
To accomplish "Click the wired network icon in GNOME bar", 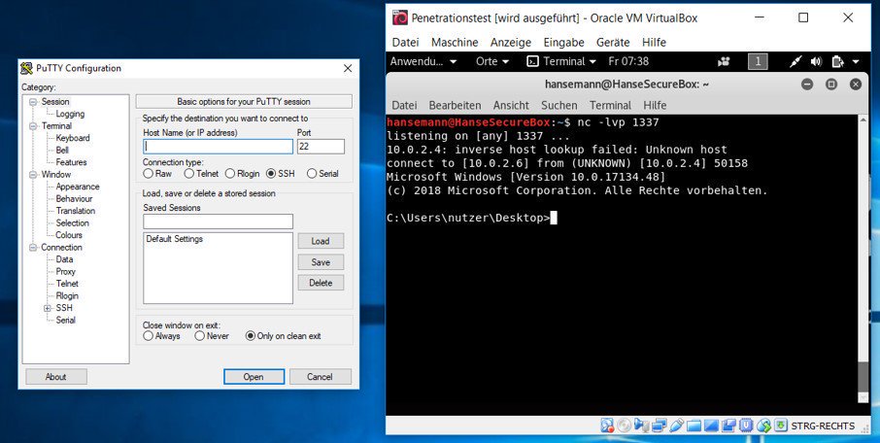I will click(795, 62).
